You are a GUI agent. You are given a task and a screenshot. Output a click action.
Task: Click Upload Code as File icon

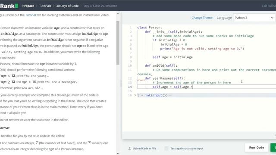[x=130, y=149]
